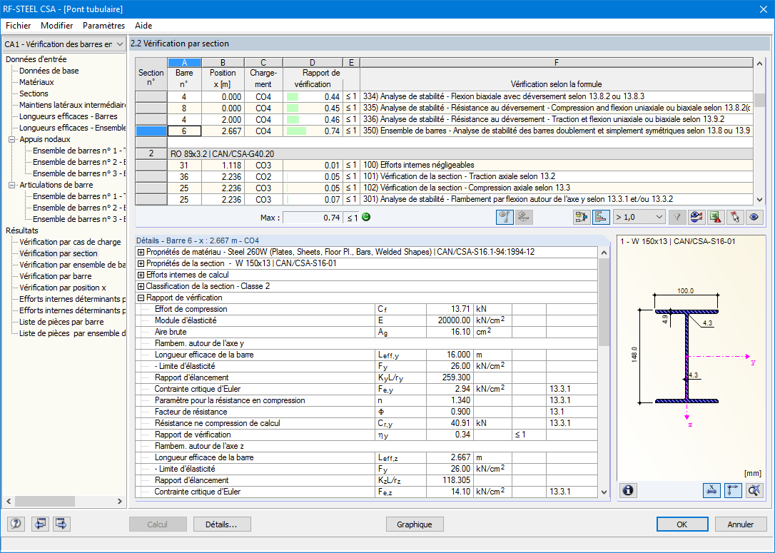Confirm with the OK button
The image size is (775, 553).
(x=682, y=524)
